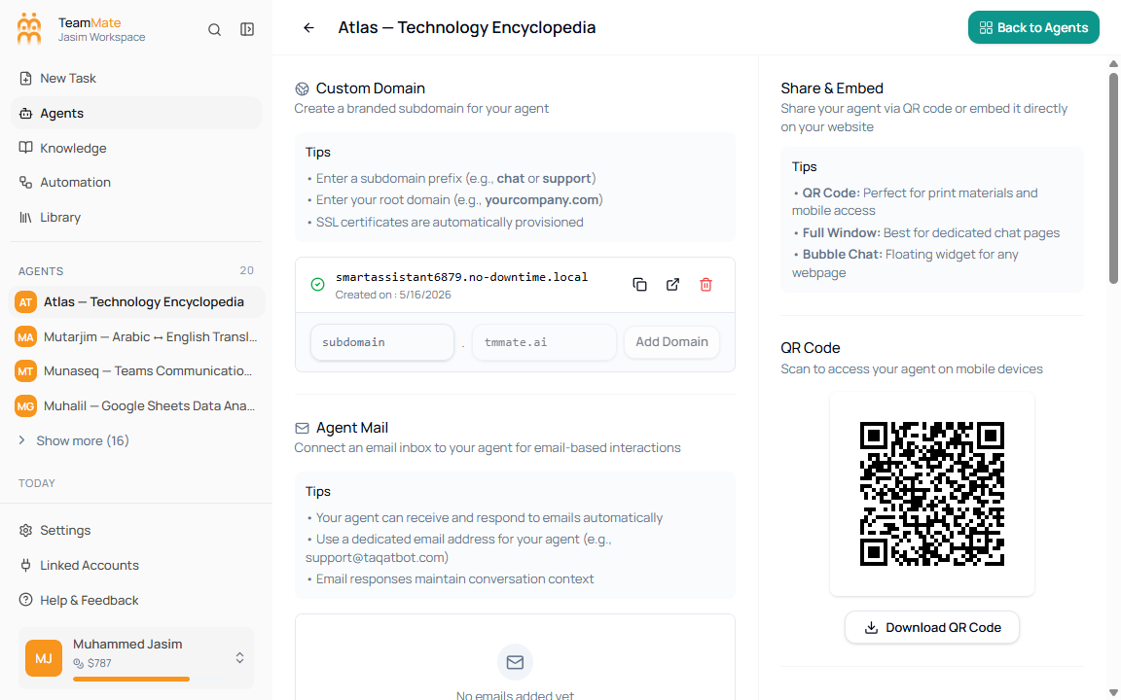
Task: Click the 'Share & Embed' heading
Action: (831, 87)
